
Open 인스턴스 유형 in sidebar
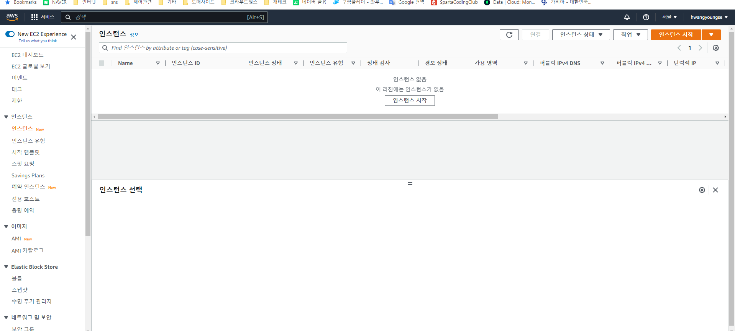coord(28,141)
